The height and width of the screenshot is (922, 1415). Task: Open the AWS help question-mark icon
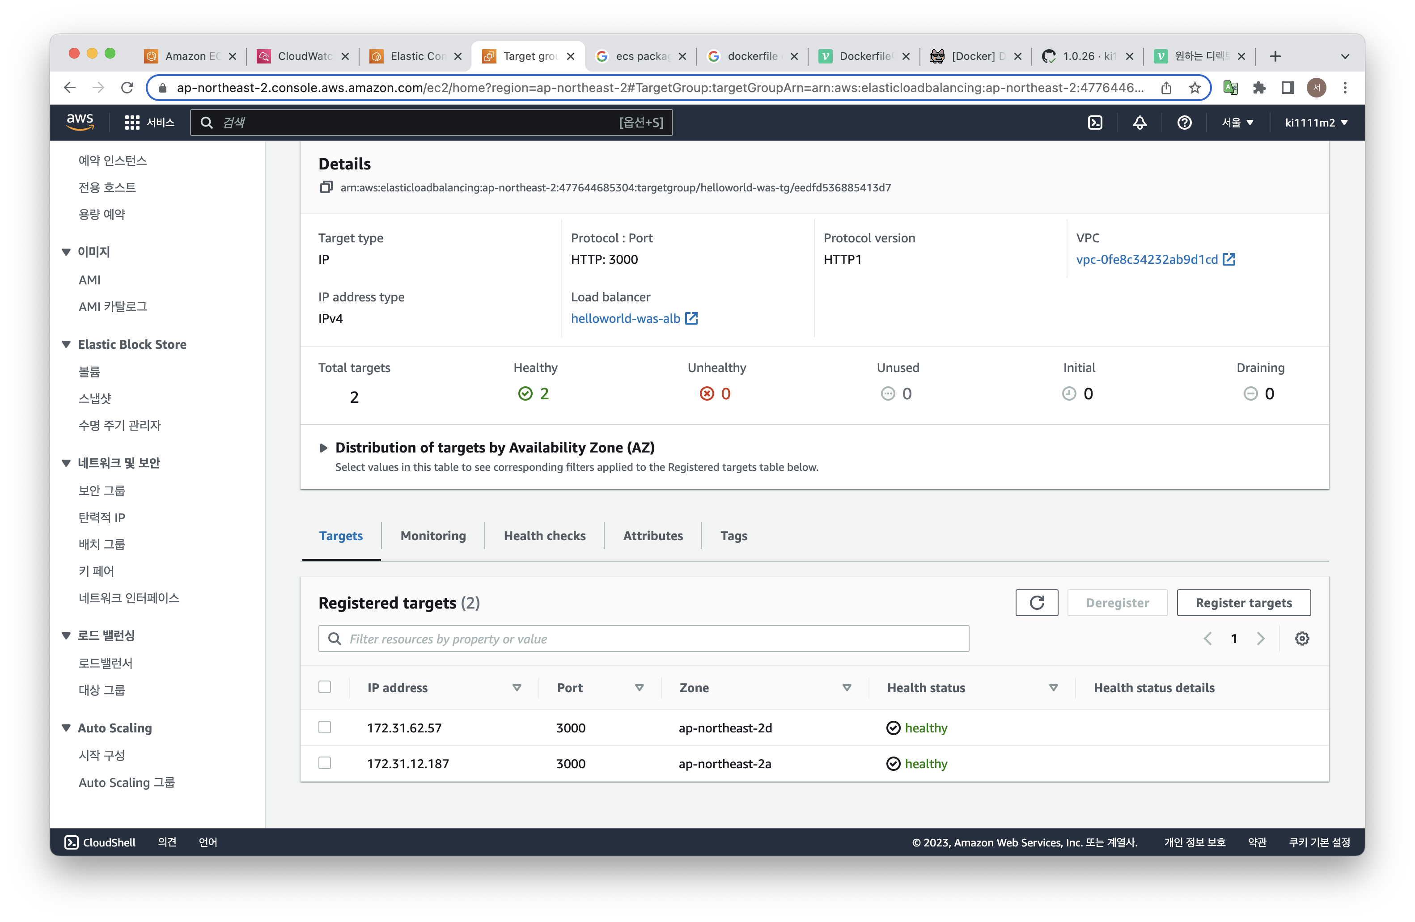click(1184, 123)
